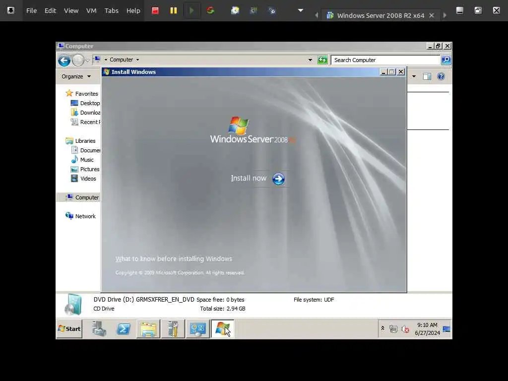This screenshot has height=381, width=508.
Task: Click the Install Windows flag taskbar icon
Action: click(223, 328)
